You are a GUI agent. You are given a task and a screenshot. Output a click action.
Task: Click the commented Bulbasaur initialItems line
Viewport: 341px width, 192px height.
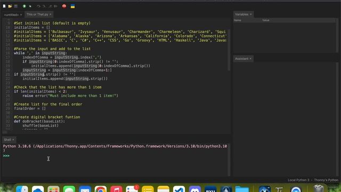click(x=120, y=32)
